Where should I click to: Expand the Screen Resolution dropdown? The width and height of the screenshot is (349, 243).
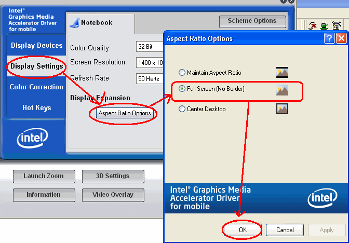coord(150,62)
